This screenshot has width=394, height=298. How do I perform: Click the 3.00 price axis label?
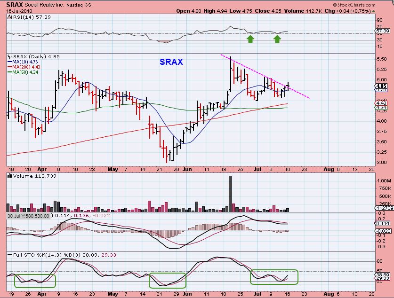pyautogui.click(x=382, y=162)
